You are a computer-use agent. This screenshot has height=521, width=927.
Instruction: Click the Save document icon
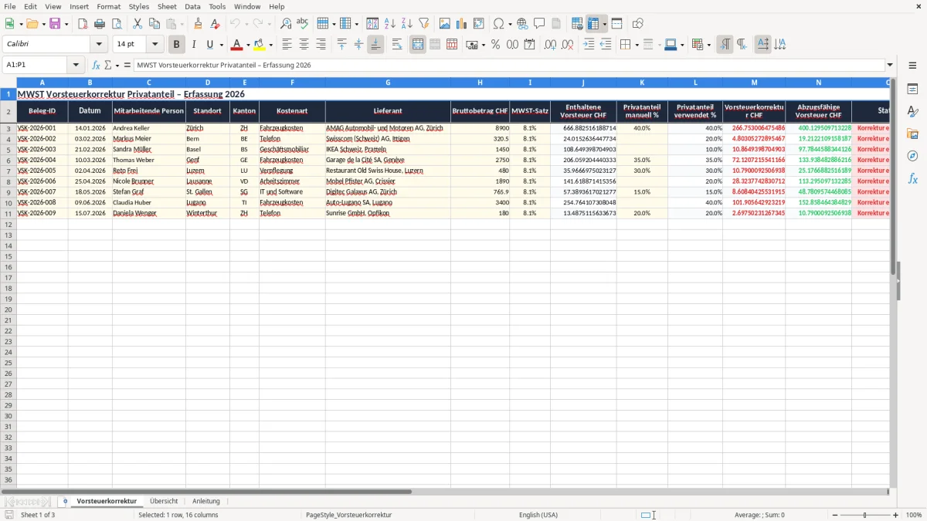point(55,24)
